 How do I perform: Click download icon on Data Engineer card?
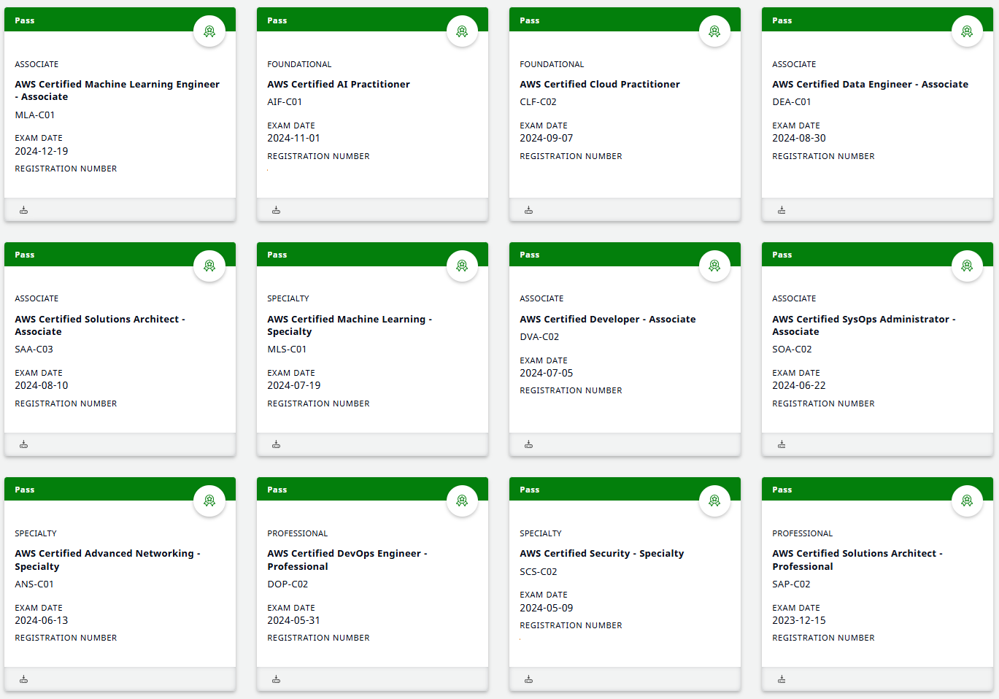[782, 210]
